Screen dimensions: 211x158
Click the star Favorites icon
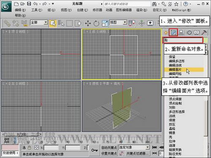point(176,4)
